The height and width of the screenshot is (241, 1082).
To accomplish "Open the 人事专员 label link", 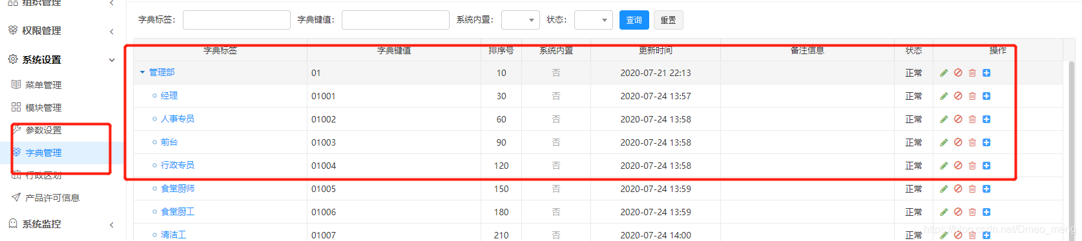I will coord(178,119).
